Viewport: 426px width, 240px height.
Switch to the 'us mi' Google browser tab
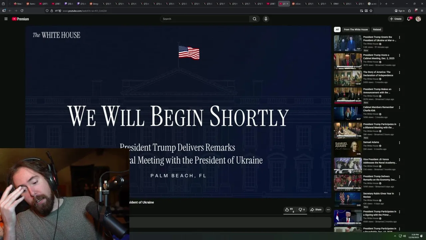[x=373, y=4]
